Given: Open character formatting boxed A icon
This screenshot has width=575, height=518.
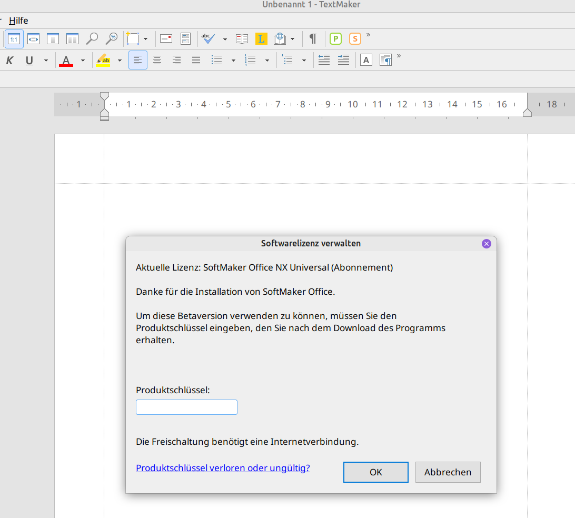Looking at the screenshot, I should [x=366, y=60].
